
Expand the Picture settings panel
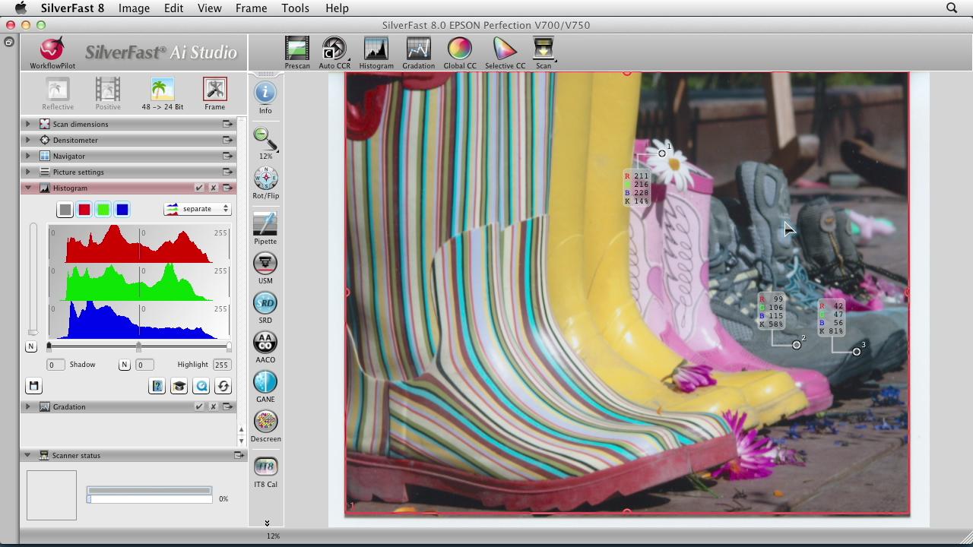pos(28,172)
